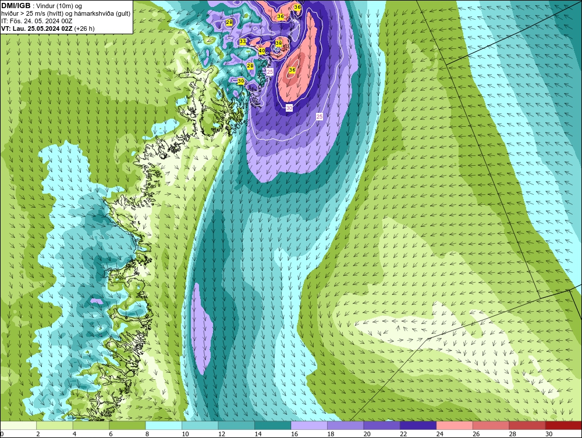Click the legend scale number 2
Image resolution: width=582 pixels, height=438 pixels.
pos(38,434)
